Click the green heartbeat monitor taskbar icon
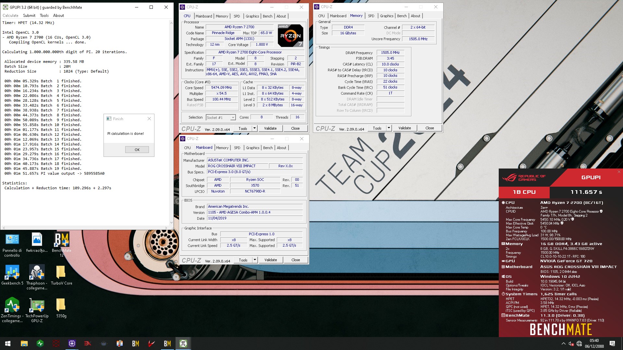This screenshot has height=350, width=623. (40, 344)
